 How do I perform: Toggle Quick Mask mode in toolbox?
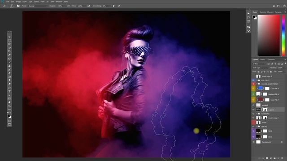click(9, 121)
